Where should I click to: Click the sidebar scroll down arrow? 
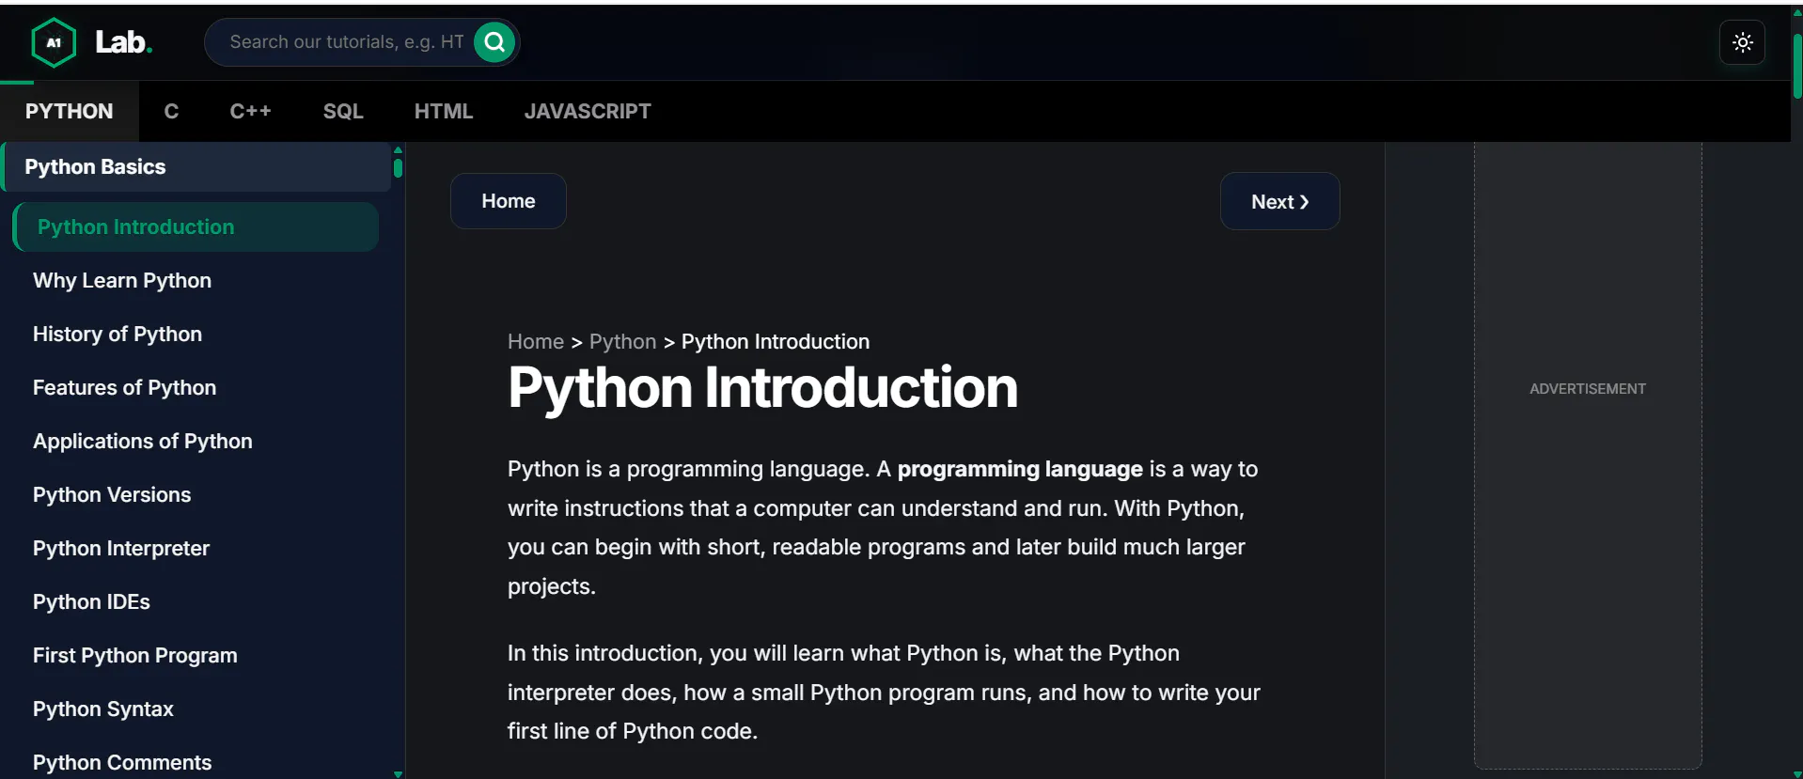pos(398,773)
